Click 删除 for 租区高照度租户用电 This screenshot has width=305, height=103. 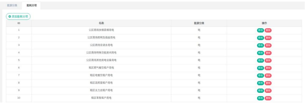click(x=268, y=83)
